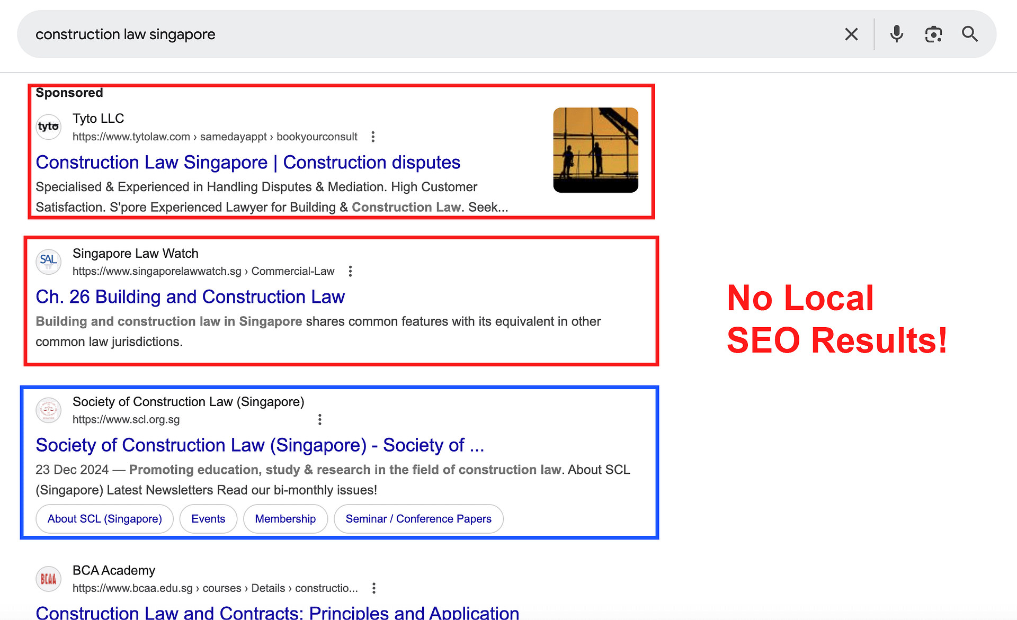Click the https://www.scl.org.sg URL text
The image size is (1017, 620).
pos(126,419)
